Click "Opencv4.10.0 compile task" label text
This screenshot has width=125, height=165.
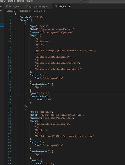58,29
